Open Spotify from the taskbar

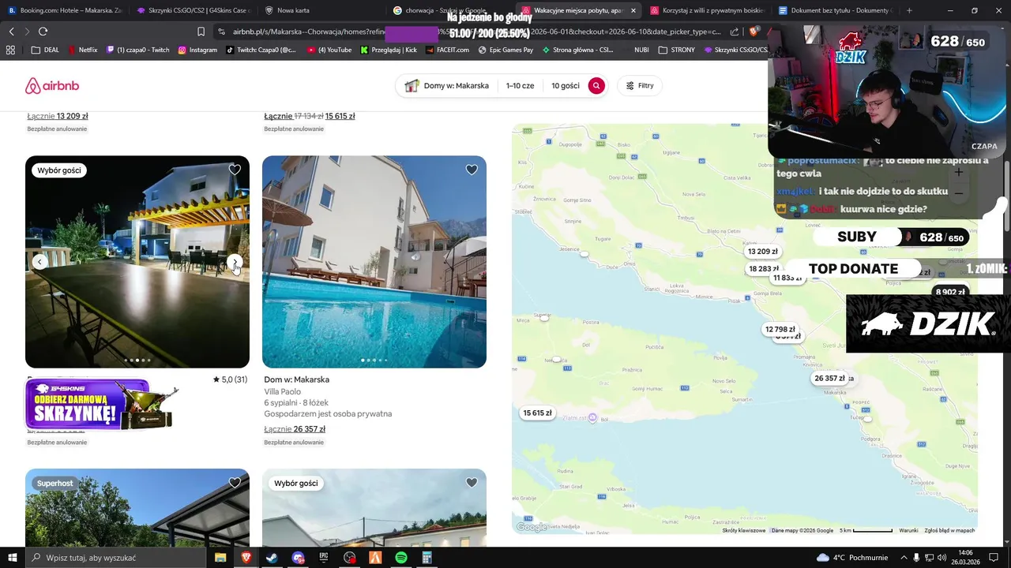[x=401, y=558]
